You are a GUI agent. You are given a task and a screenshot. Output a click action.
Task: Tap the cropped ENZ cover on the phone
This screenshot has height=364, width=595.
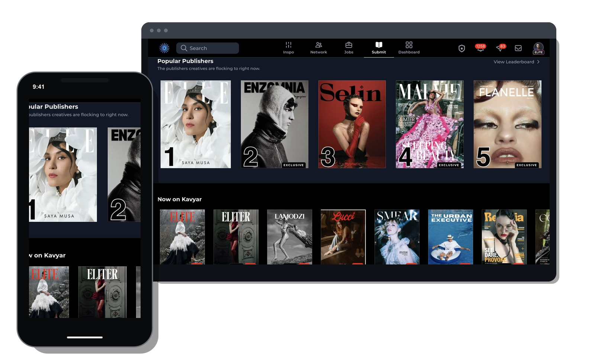click(x=124, y=175)
